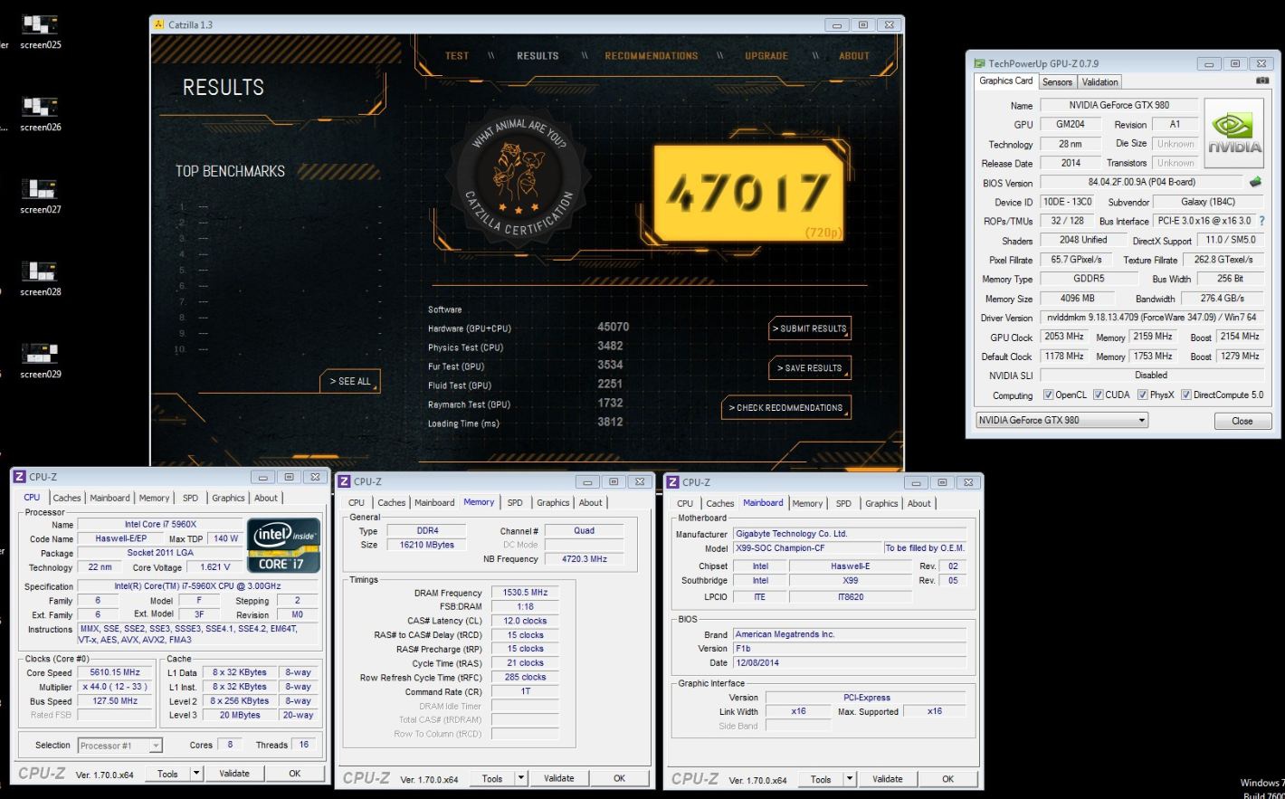This screenshot has height=799, width=1285.
Task: Open the screen025 desktop icon
Action: click(x=40, y=30)
